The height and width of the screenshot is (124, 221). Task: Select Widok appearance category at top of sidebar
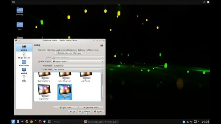[x=24, y=48]
